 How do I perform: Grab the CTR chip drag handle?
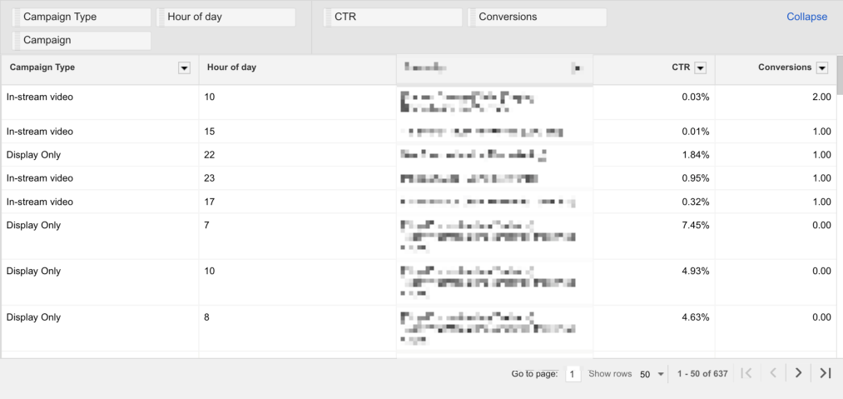[329, 17]
